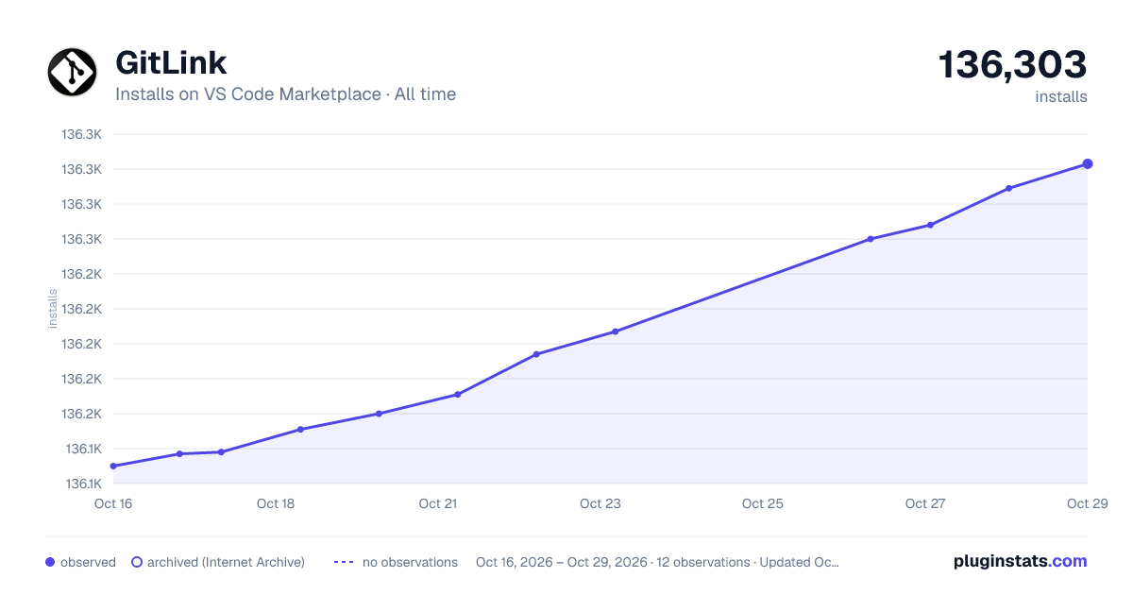Click the 'no observations' legend label
Screen dimensions: 1133x595
[410, 562]
